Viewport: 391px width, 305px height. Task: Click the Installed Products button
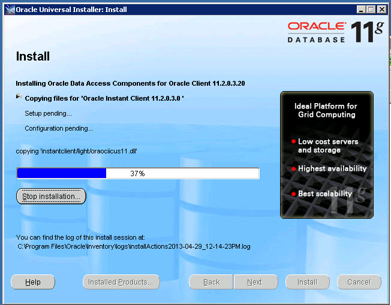(x=121, y=282)
